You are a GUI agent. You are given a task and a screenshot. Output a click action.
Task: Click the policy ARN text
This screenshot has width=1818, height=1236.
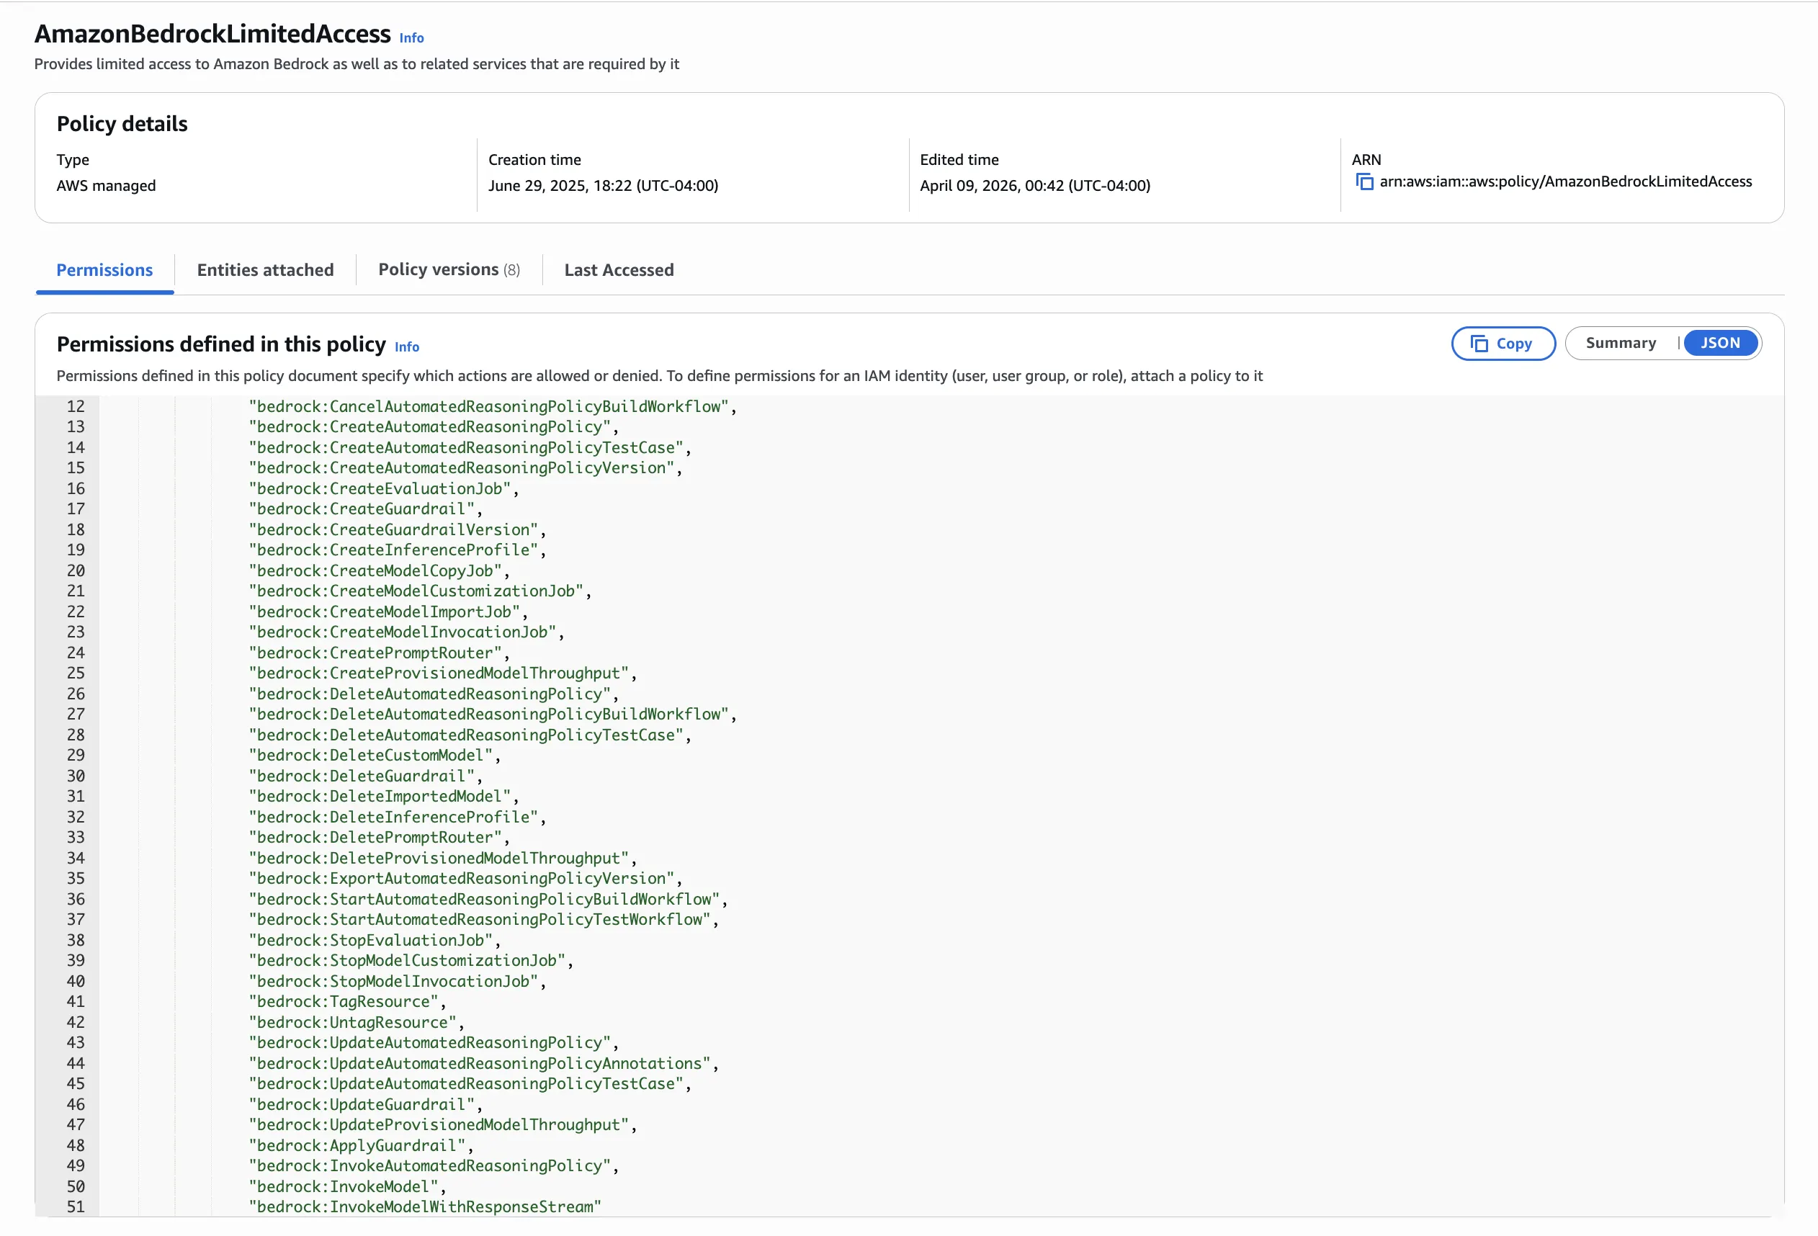pos(1565,182)
